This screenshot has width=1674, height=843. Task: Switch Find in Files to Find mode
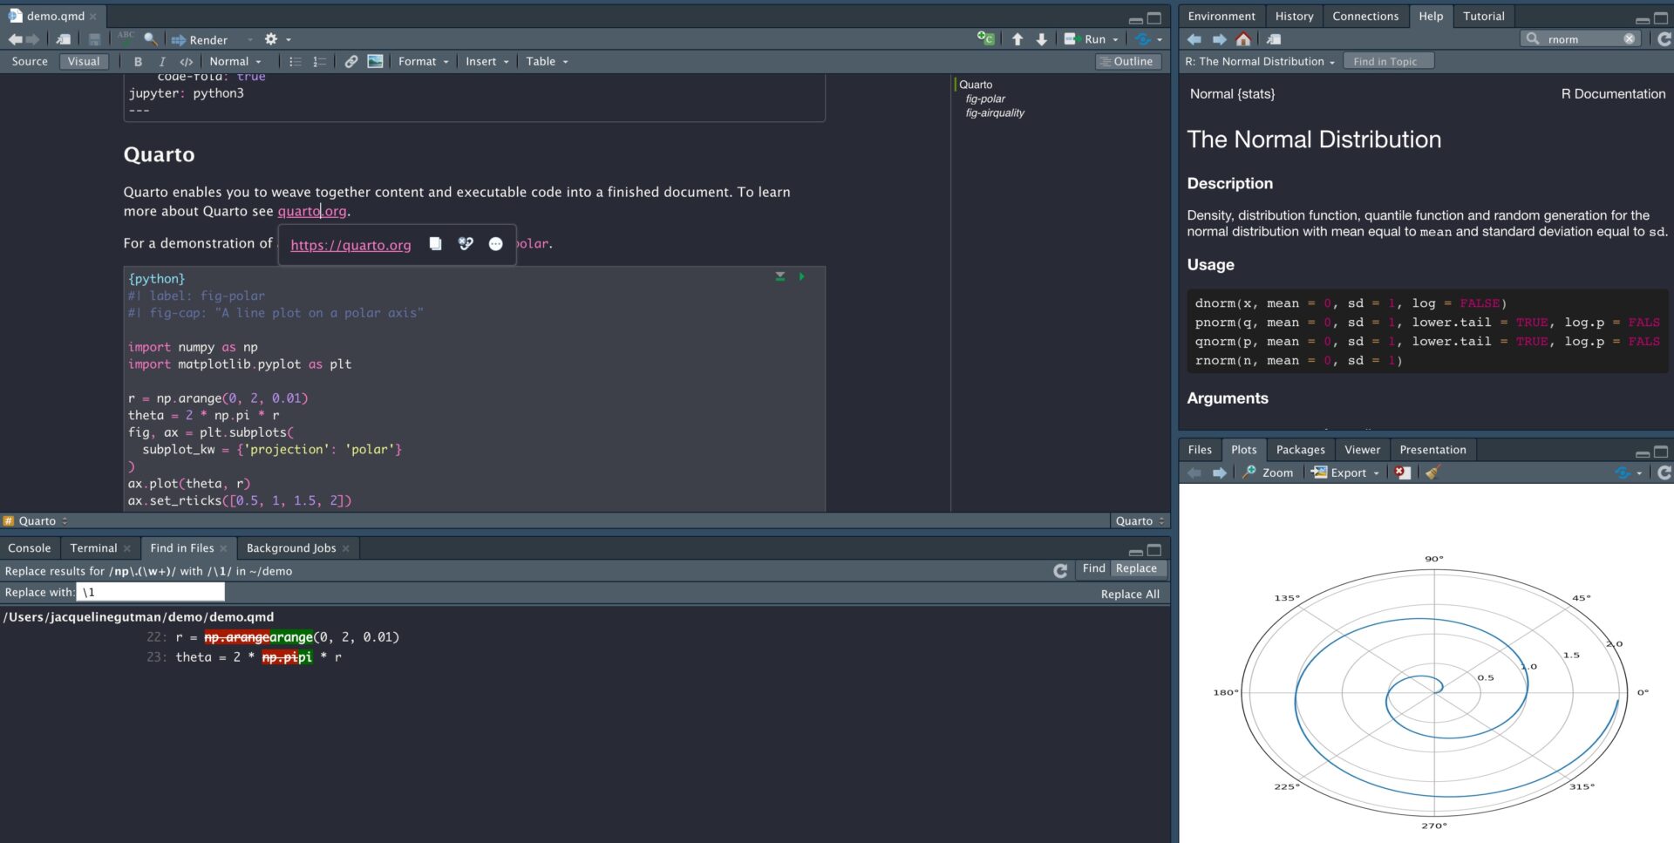pos(1093,568)
